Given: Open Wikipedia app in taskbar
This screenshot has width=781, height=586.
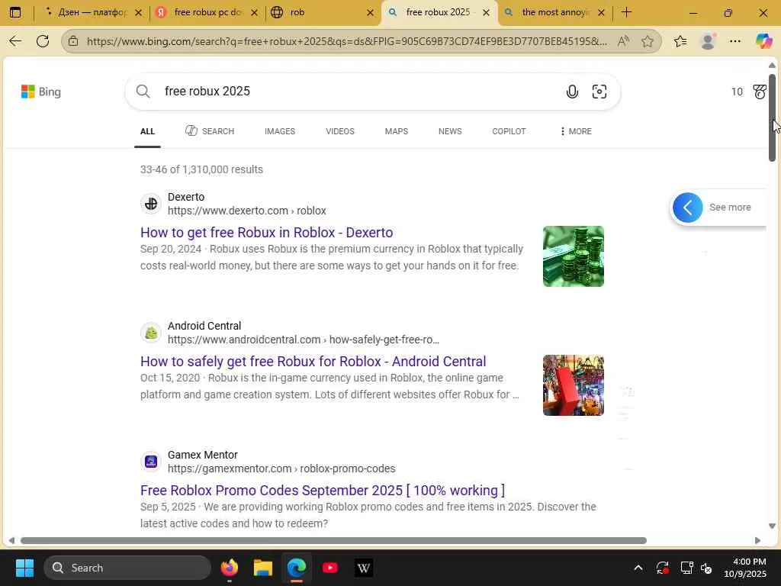Looking at the screenshot, I should 364,568.
